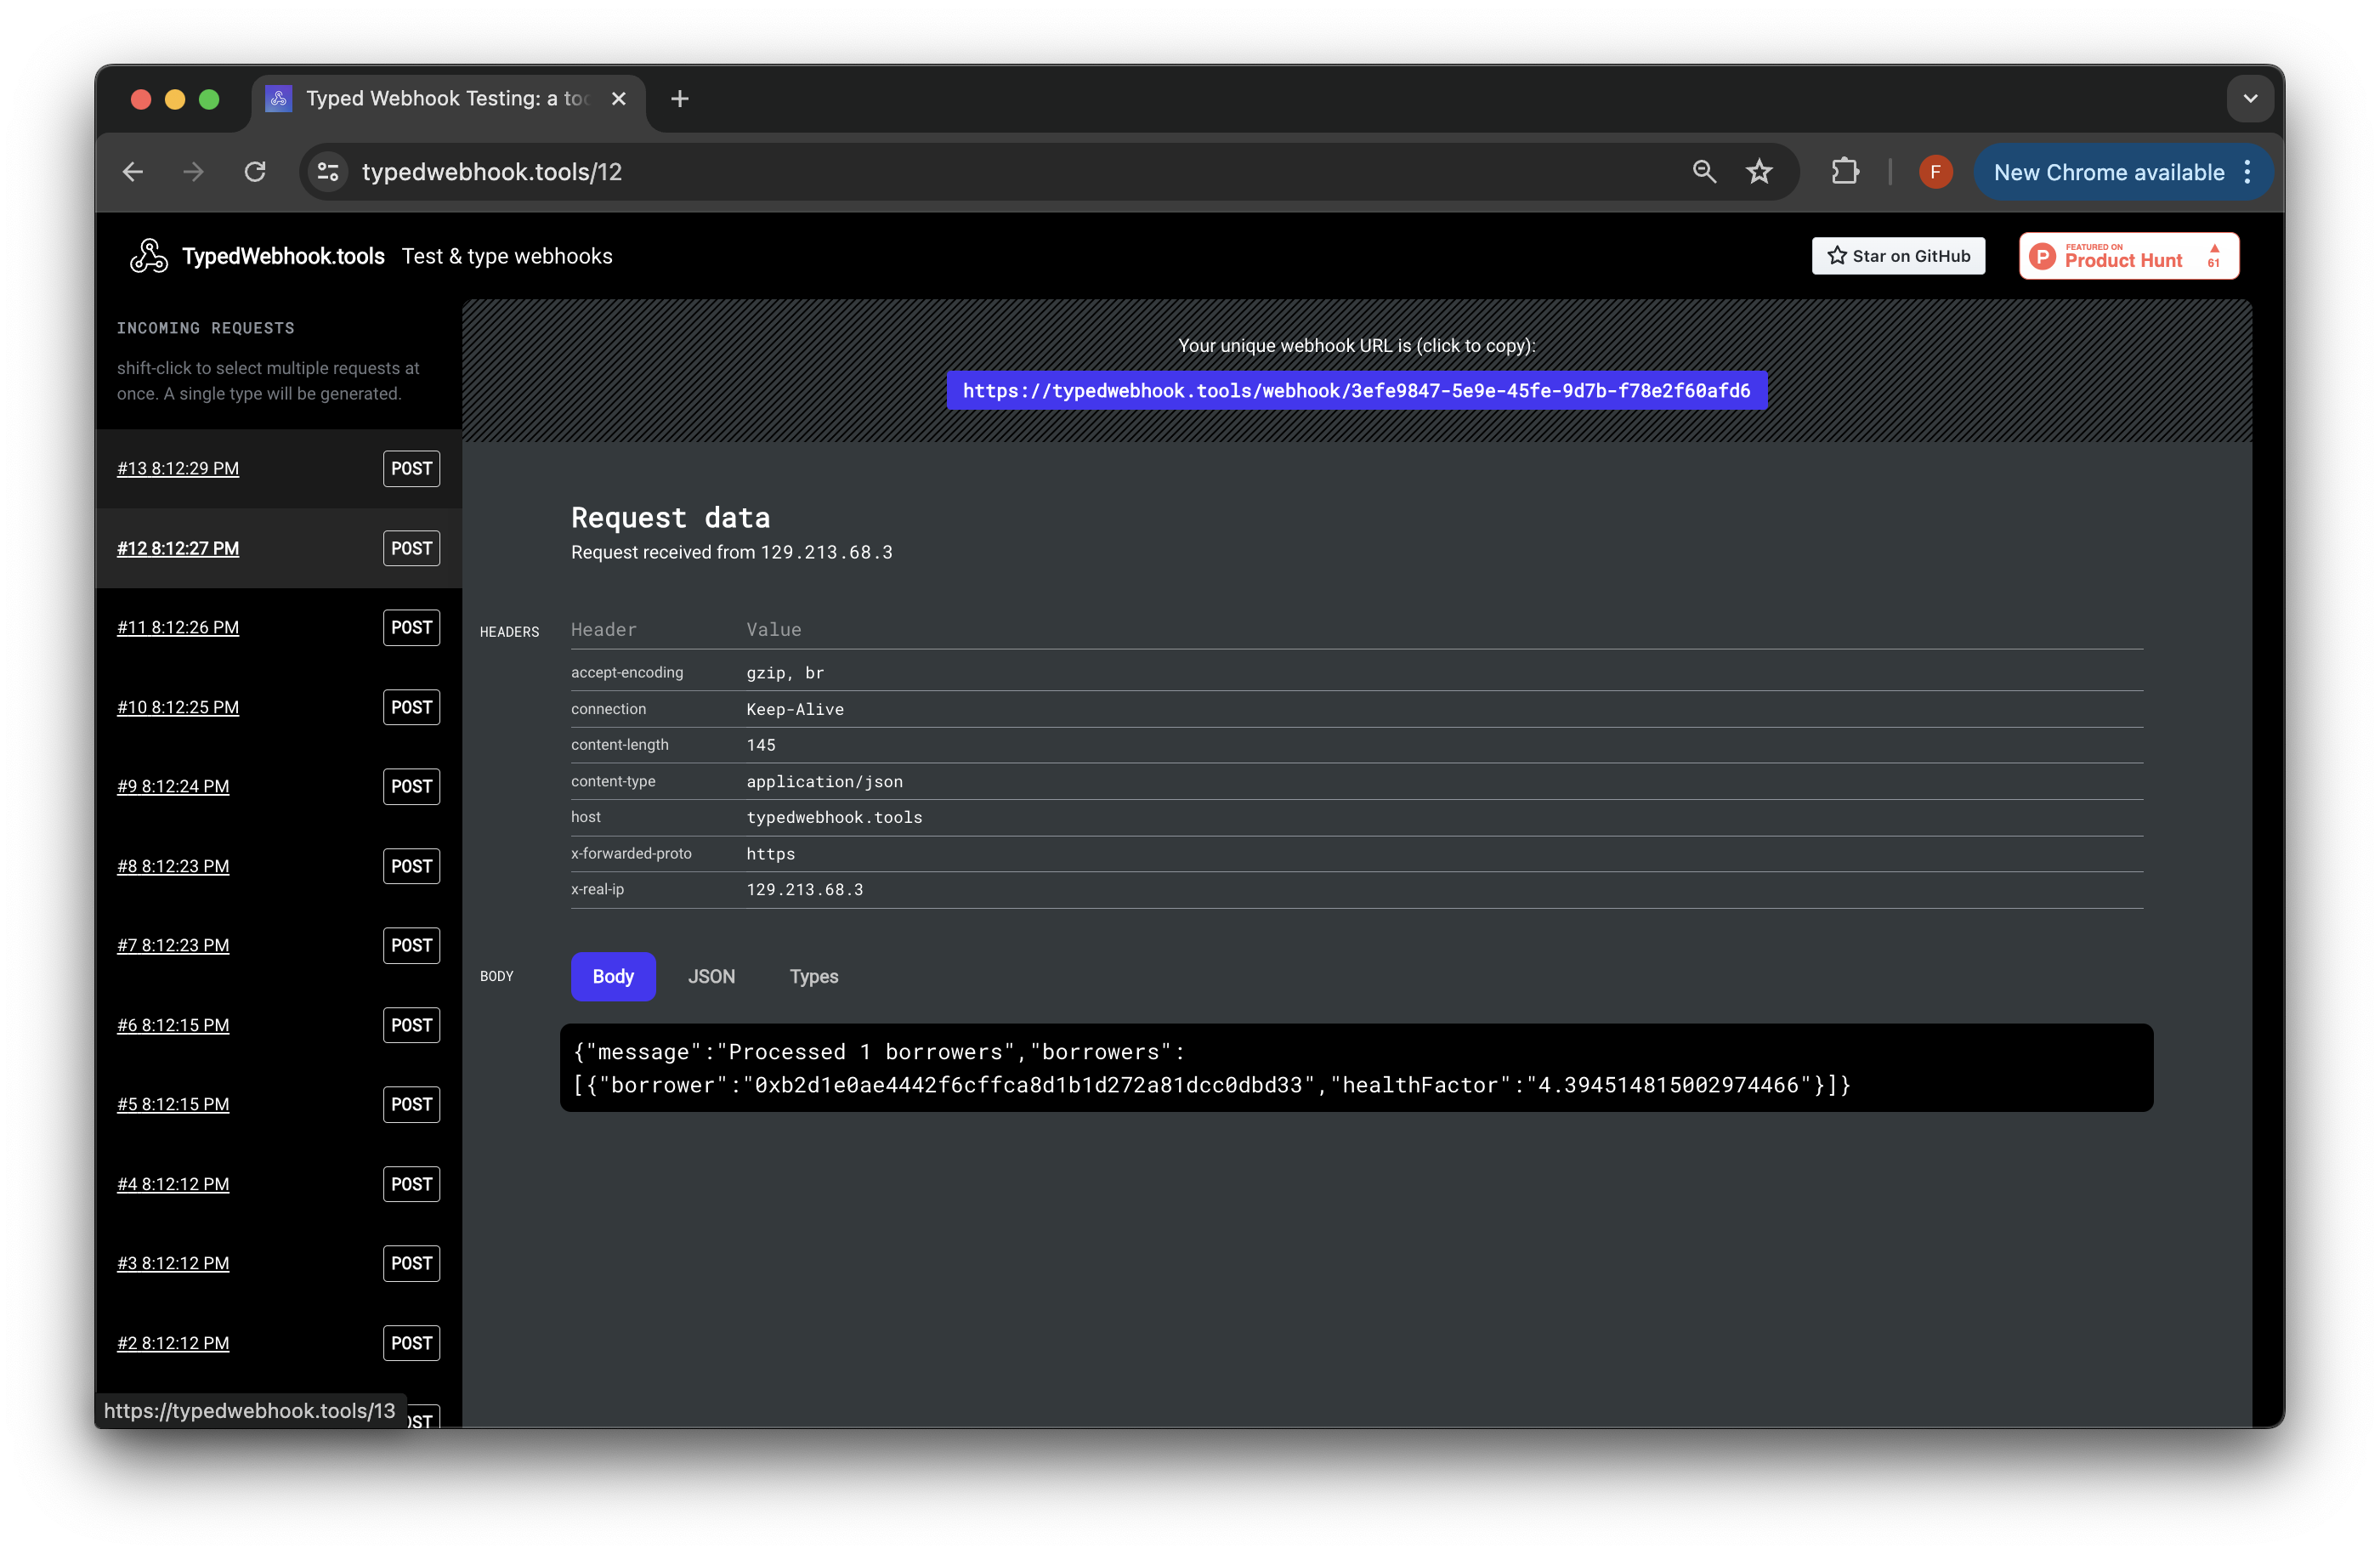
Task: Click the Request data heading
Action: (x=670, y=518)
